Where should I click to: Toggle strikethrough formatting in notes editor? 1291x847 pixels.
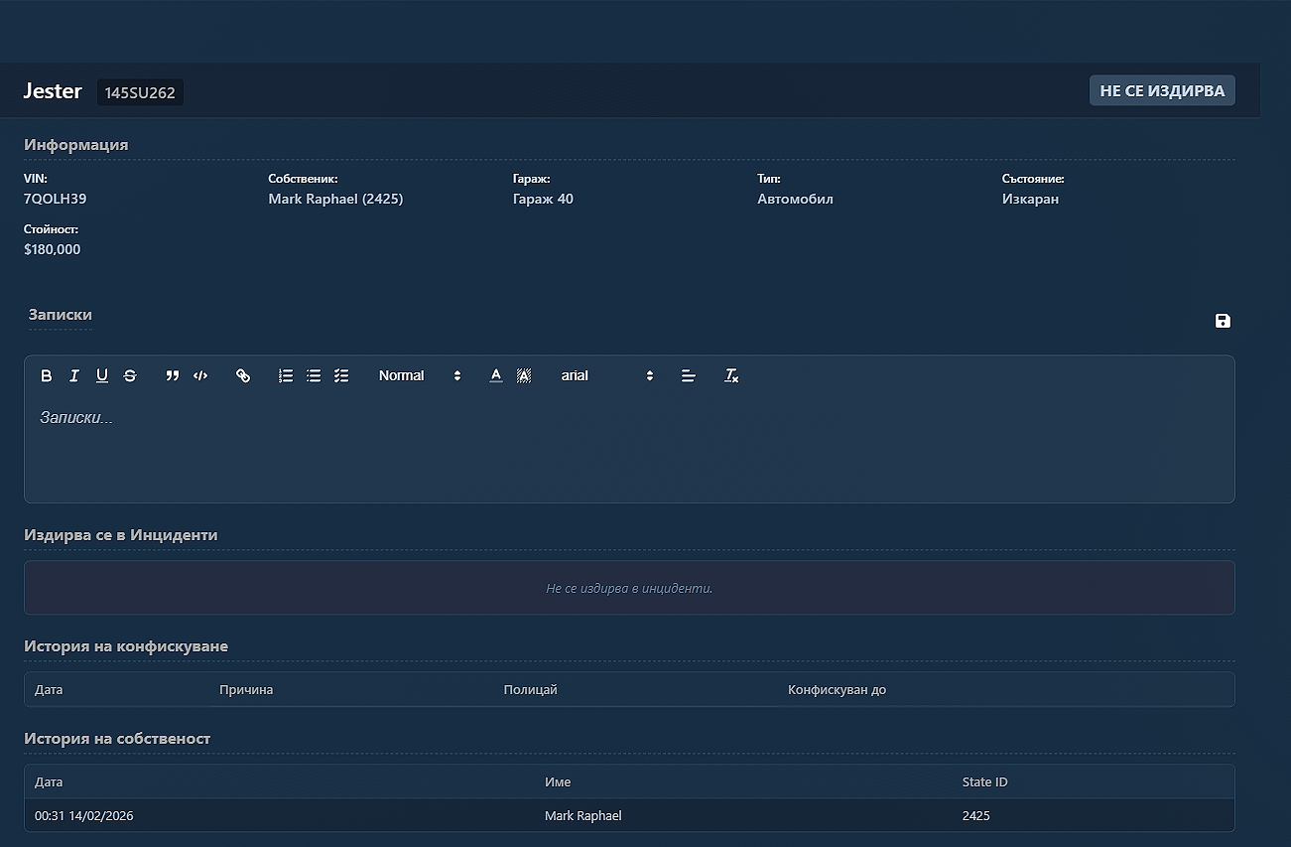click(x=130, y=375)
